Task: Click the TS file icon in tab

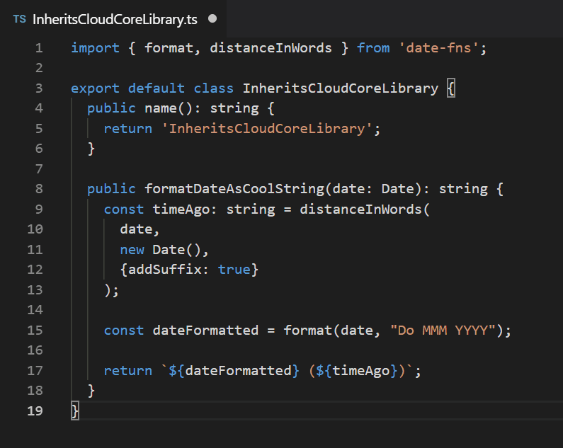Action: (19, 19)
